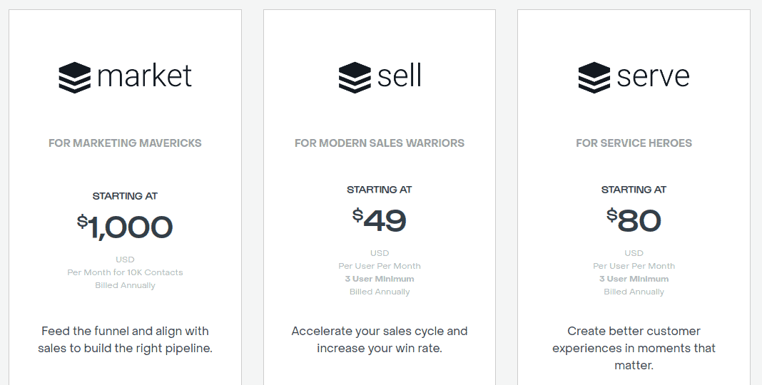Select the "serve" product name text
The width and height of the screenshot is (762, 385).
click(653, 78)
